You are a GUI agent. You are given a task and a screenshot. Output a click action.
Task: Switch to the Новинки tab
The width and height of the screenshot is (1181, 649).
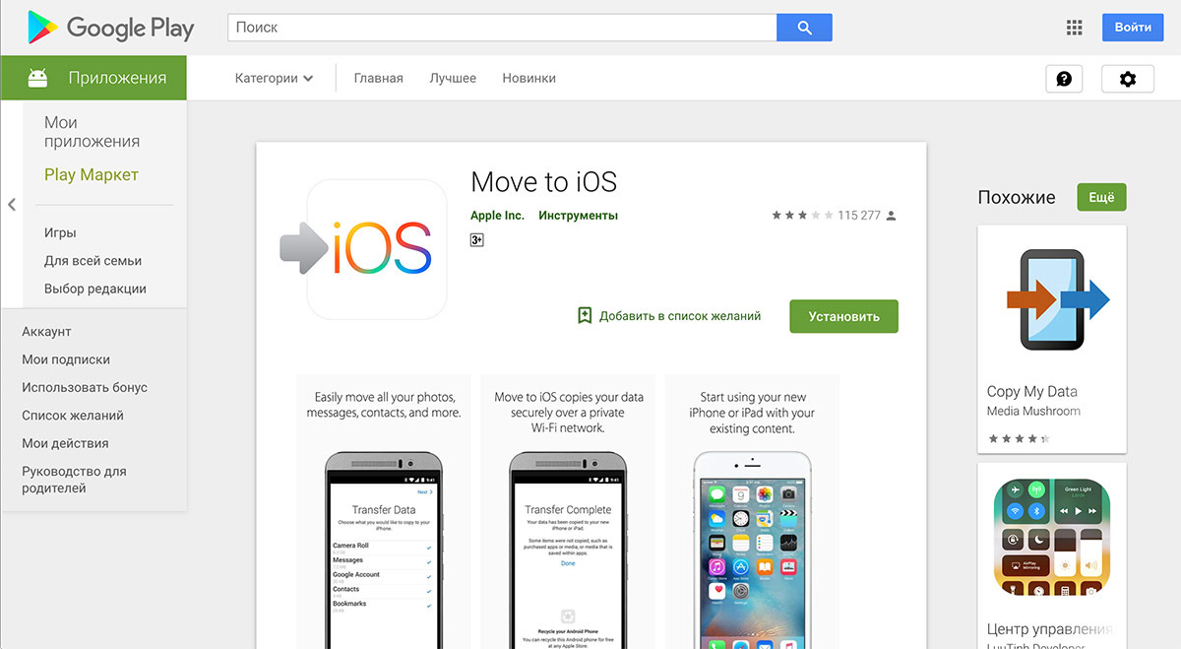coord(528,78)
